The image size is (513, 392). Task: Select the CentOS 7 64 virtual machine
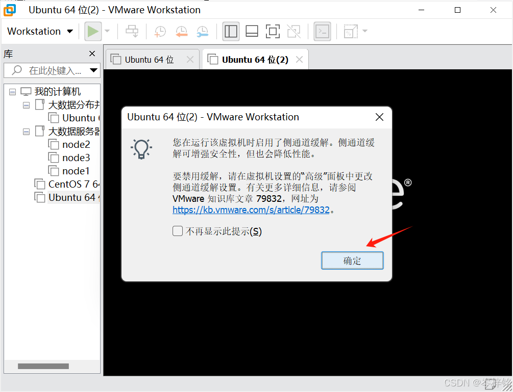coord(74,184)
